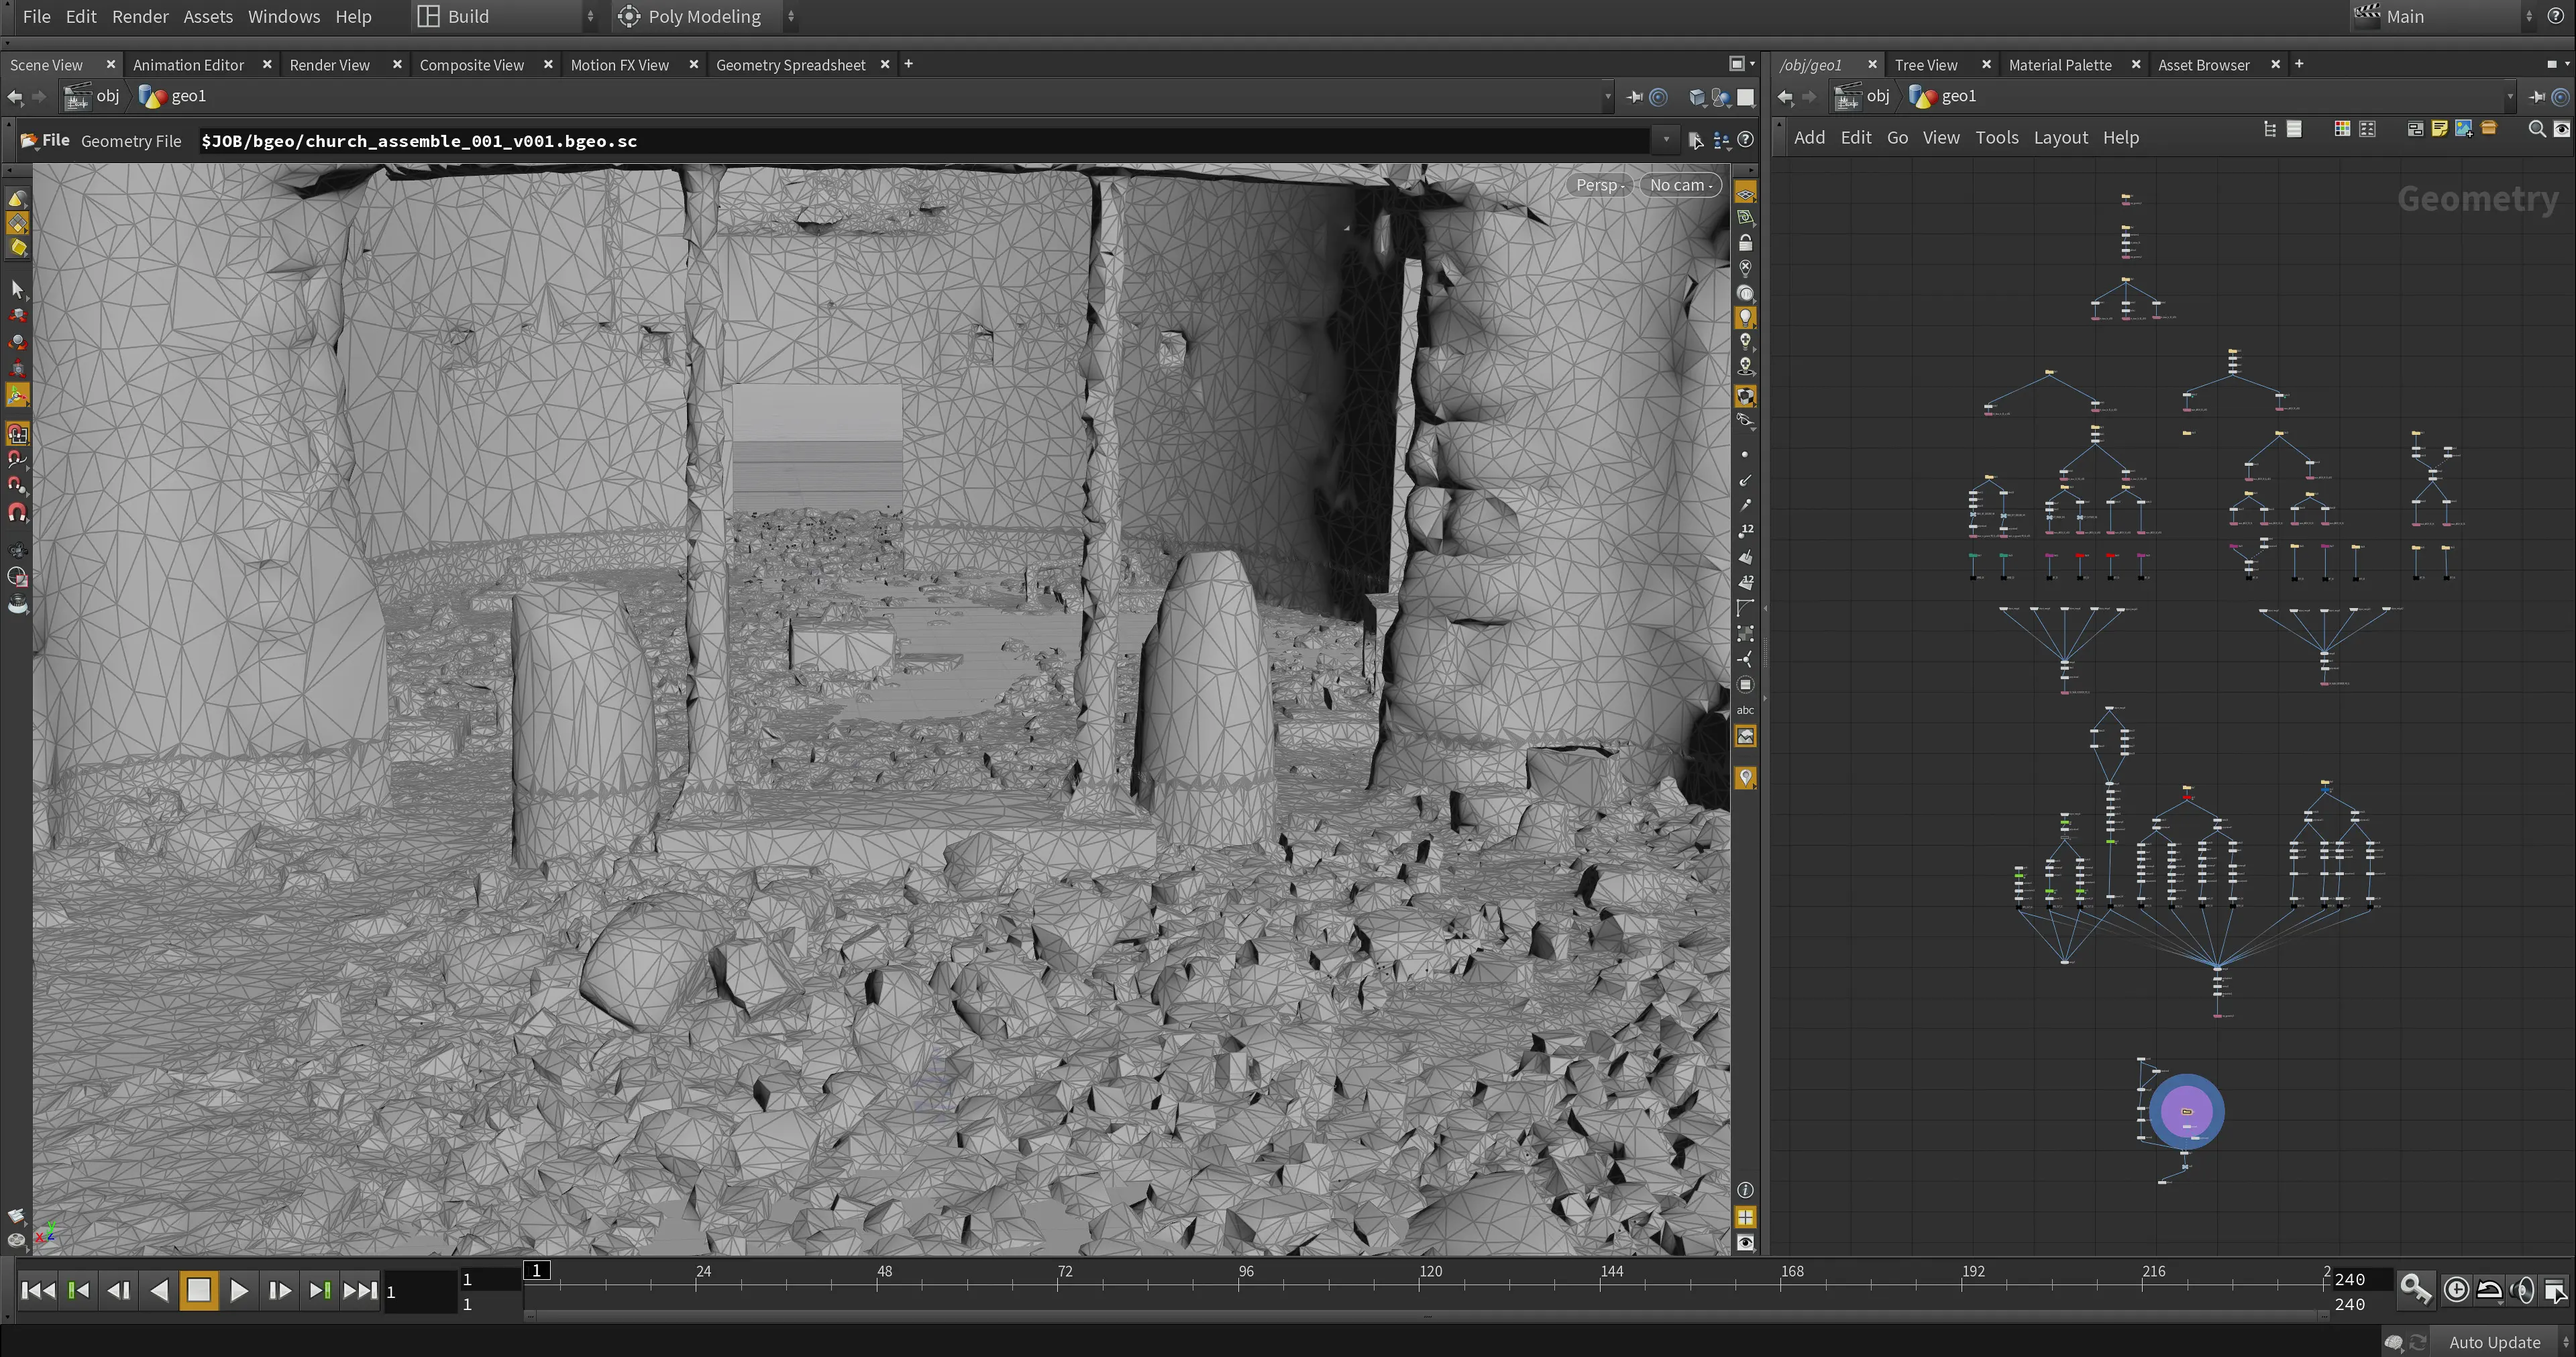Open the global animation options icon
2576x1357 pixels.
tap(2555, 1290)
